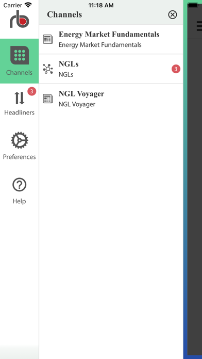Tap the hamburger menu icon behind panel

tap(199, 26)
